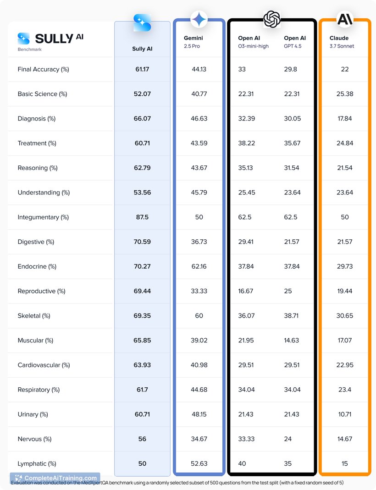
Task: Click the Sully AI column header text
Action: 142,49
